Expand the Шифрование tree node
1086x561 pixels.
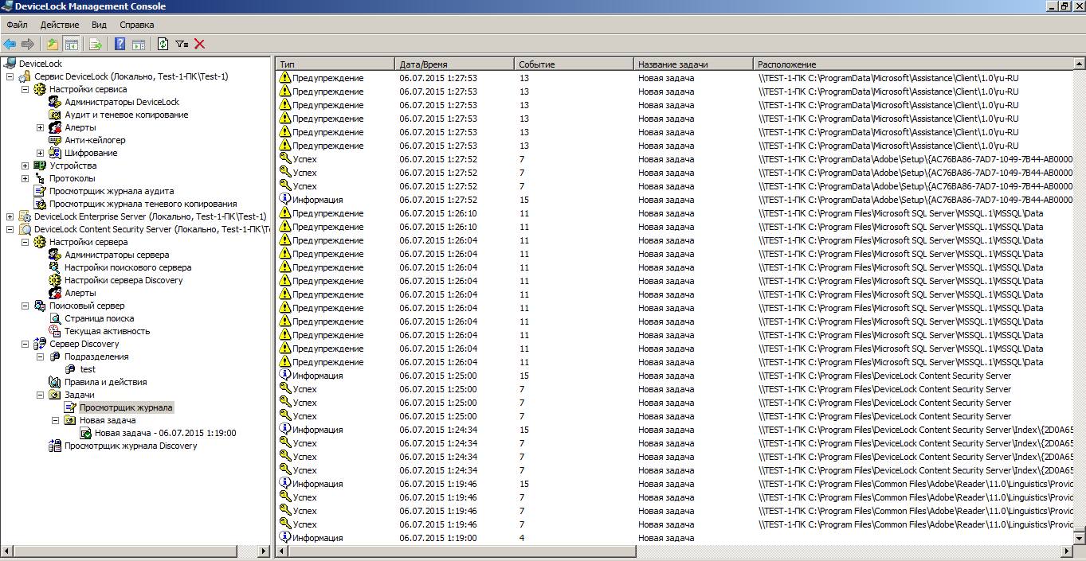point(40,154)
